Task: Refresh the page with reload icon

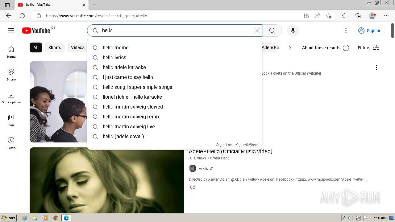Action: click(x=22, y=16)
